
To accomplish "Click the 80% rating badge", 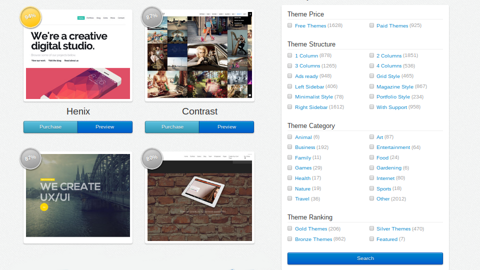I will [x=152, y=158].
